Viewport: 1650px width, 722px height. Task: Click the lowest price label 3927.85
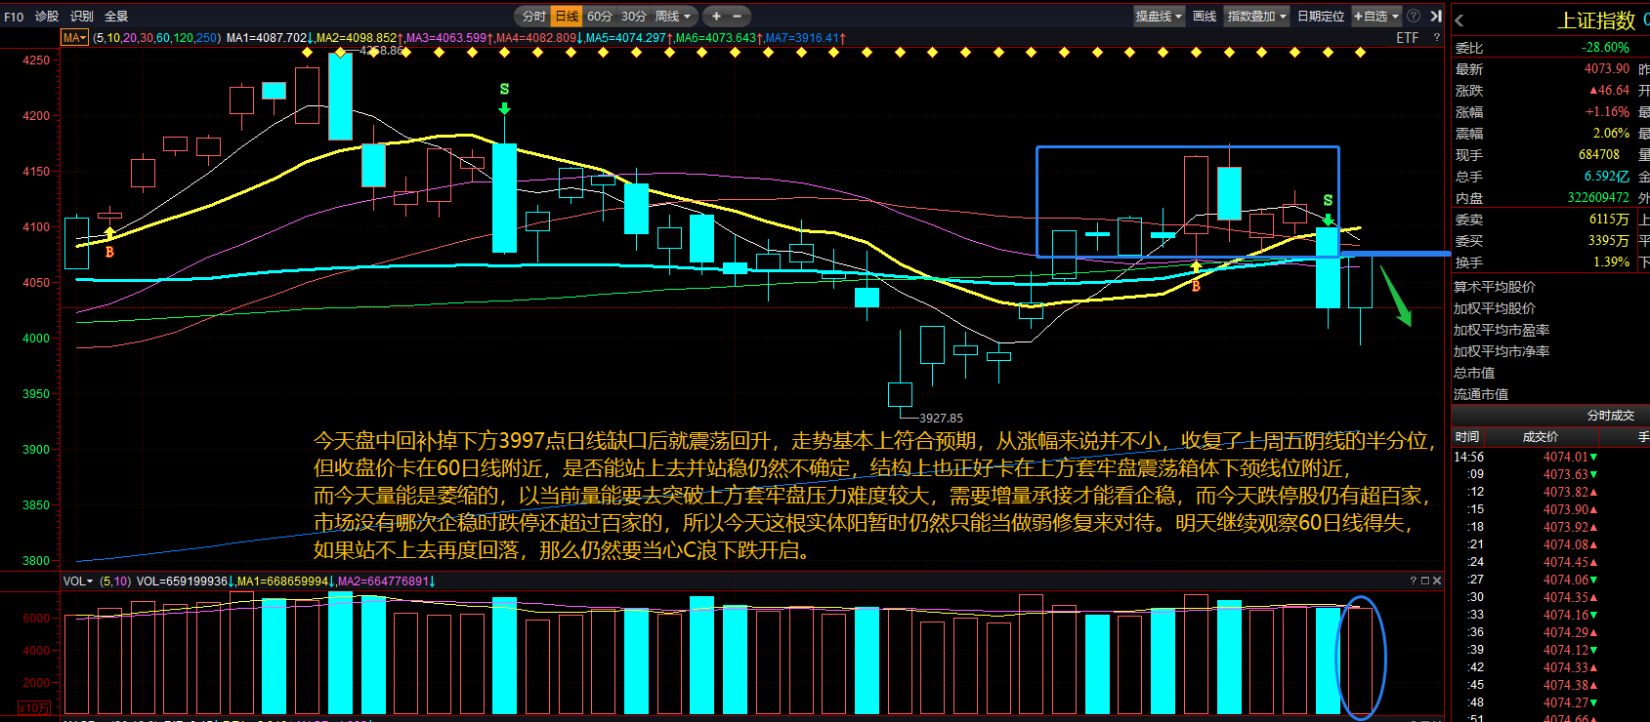[941, 418]
